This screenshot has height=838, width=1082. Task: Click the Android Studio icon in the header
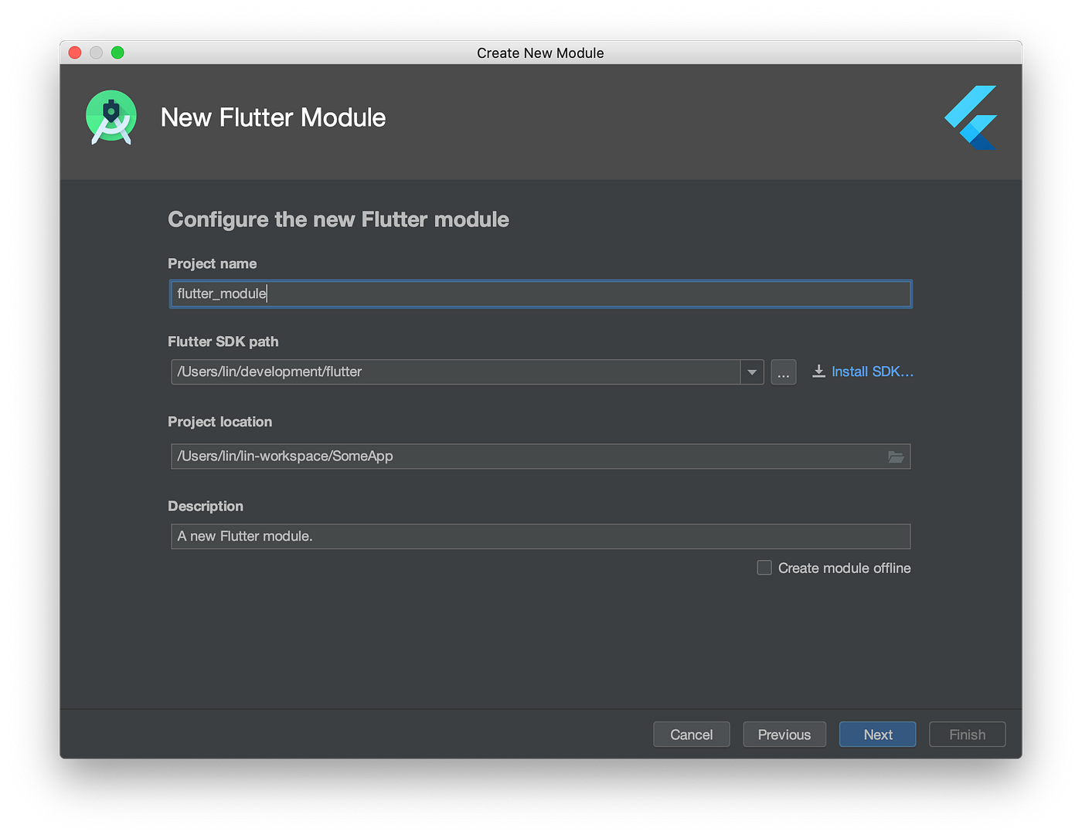click(111, 117)
